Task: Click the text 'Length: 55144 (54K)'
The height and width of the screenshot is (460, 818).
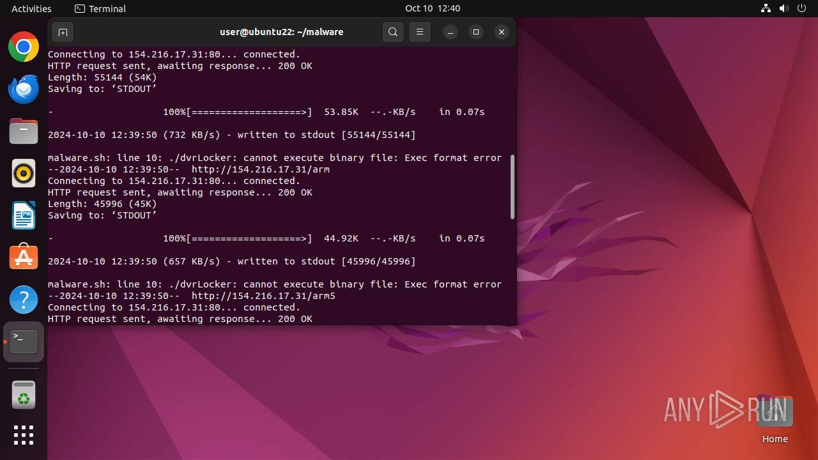Action: (102, 77)
